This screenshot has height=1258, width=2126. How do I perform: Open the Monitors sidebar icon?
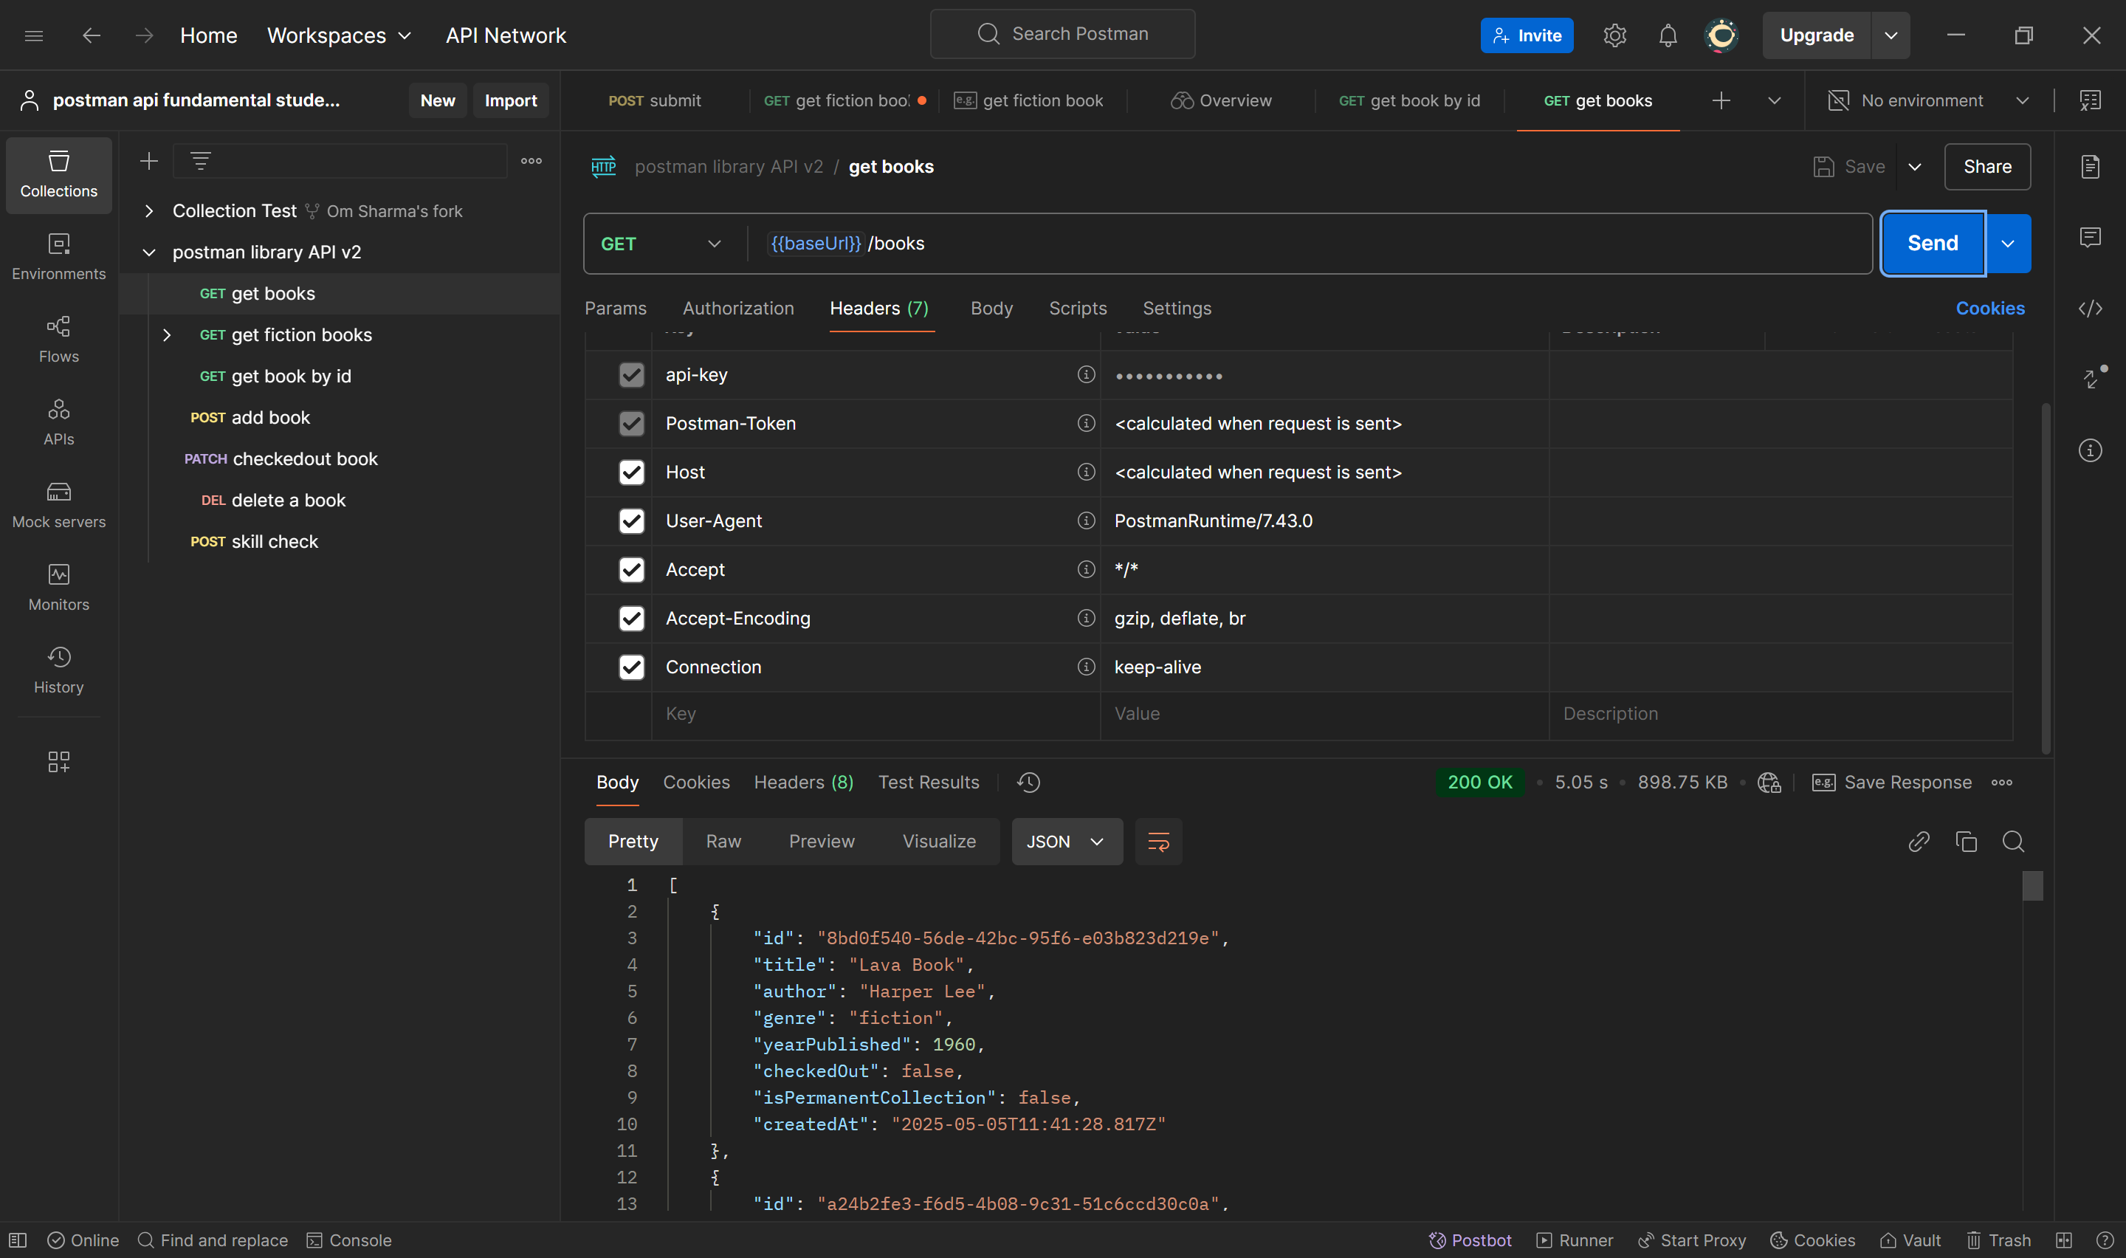coord(58,587)
